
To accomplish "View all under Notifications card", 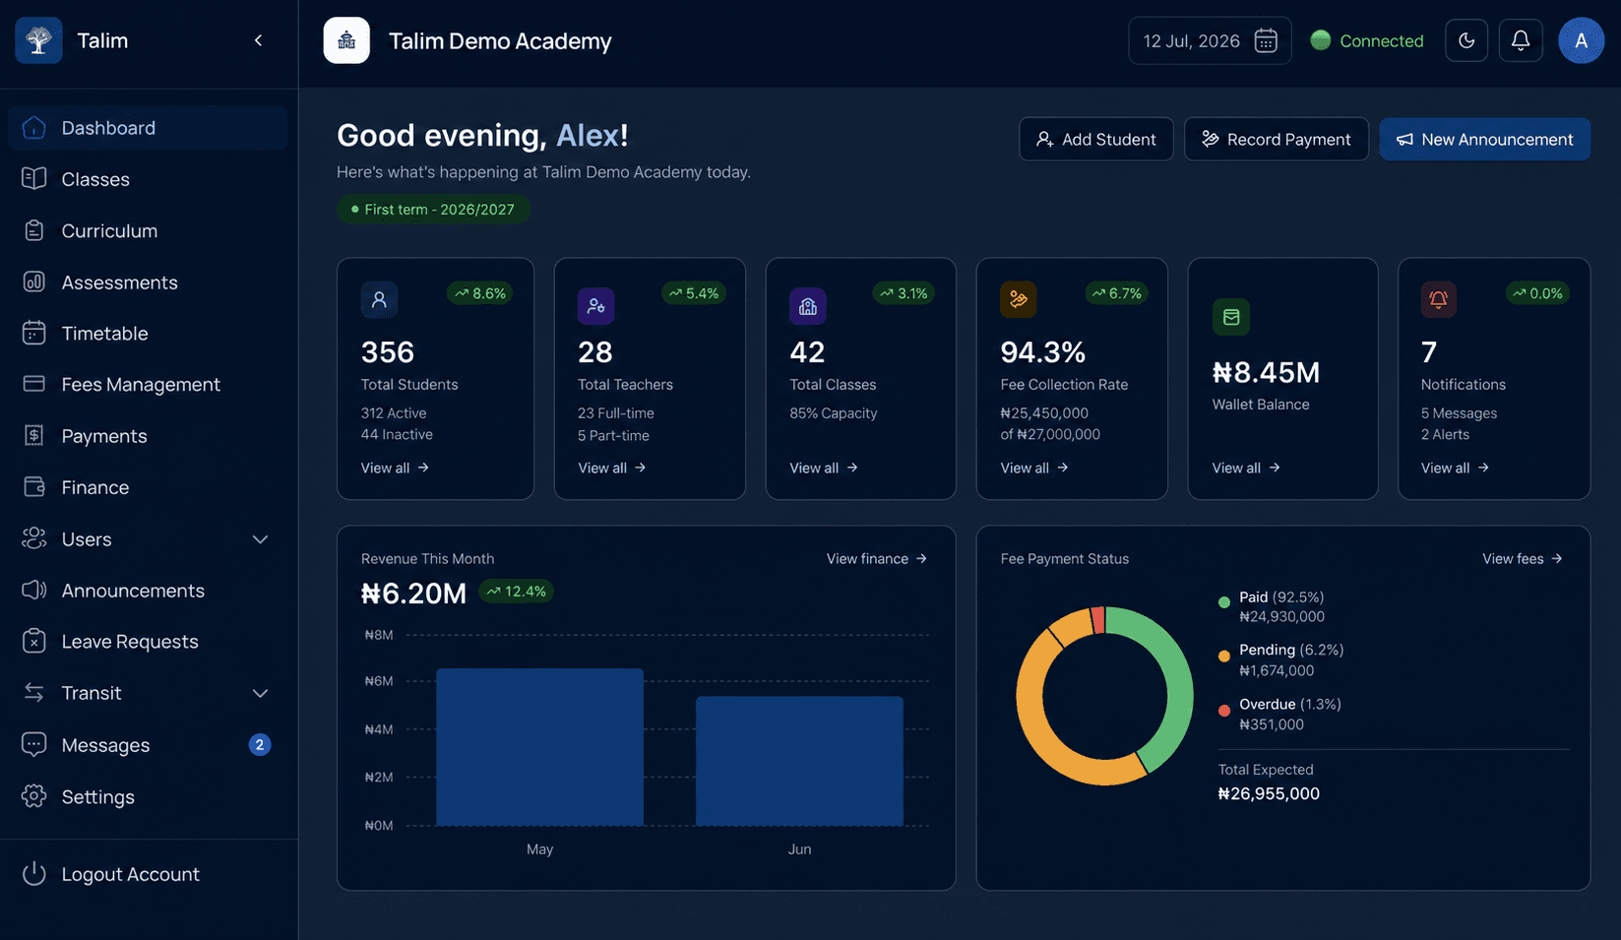I will [1455, 468].
